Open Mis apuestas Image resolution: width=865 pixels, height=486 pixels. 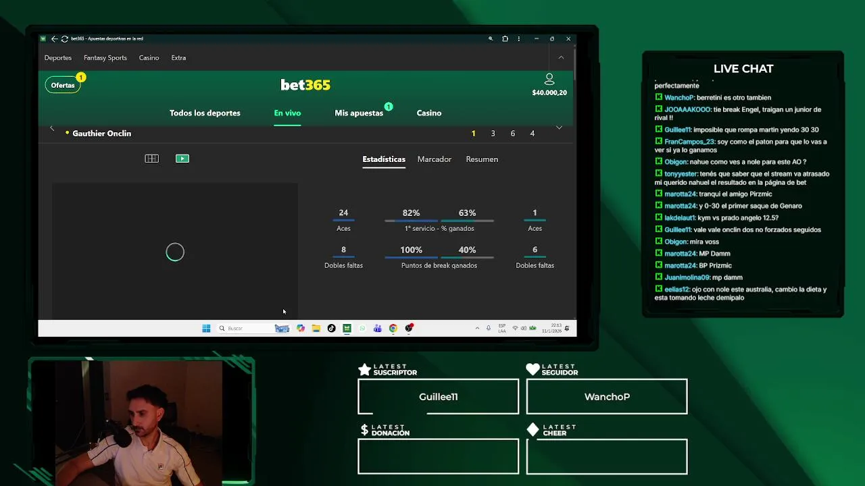(x=359, y=113)
